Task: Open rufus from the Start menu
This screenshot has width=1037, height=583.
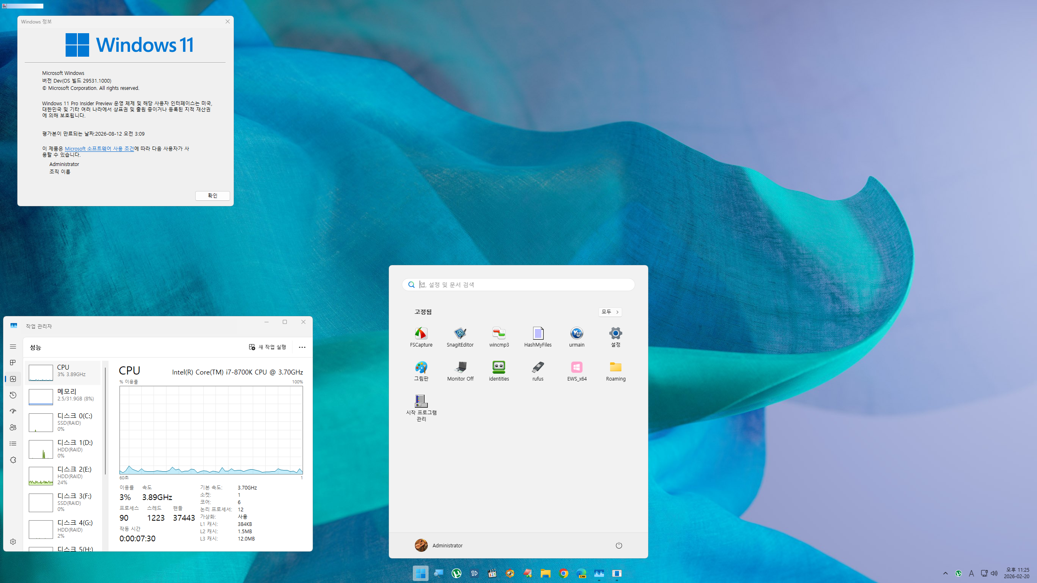Action: 538,370
